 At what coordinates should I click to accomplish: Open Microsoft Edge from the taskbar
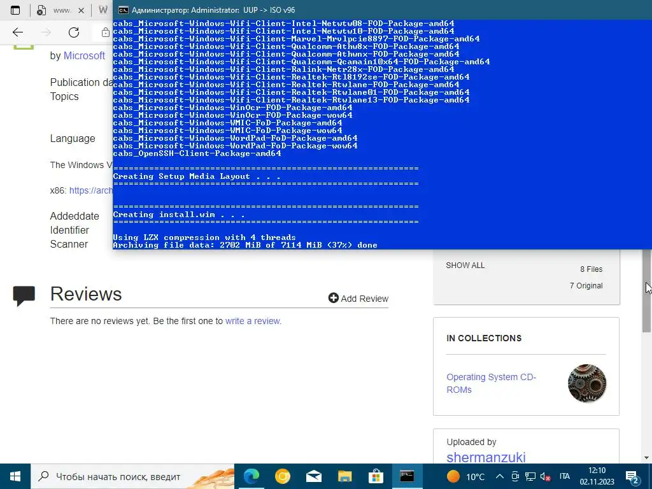coord(251,476)
